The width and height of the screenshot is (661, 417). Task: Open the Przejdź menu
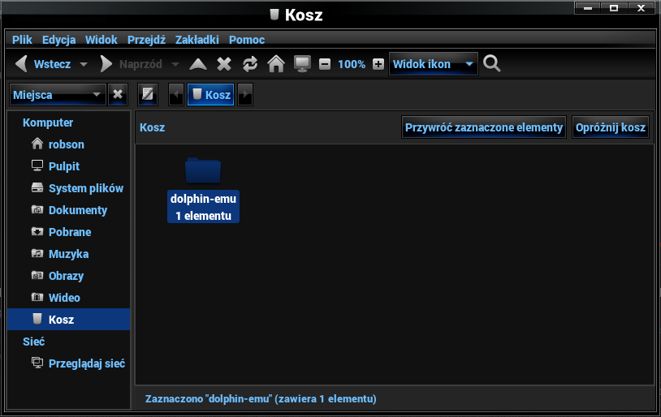(146, 40)
